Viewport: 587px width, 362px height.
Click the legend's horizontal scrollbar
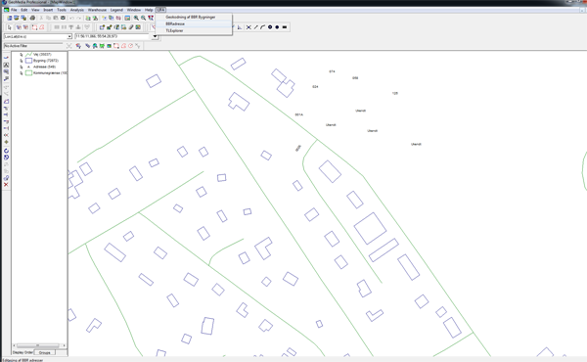pos(39,345)
